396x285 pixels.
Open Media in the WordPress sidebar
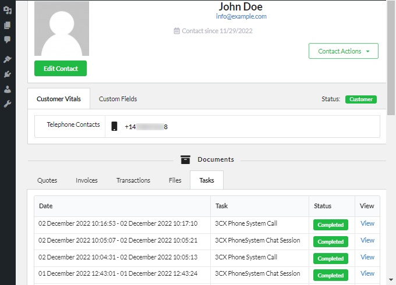coord(8,10)
